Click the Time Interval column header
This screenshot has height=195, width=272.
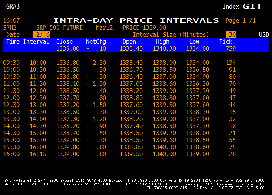click(28, 41)
